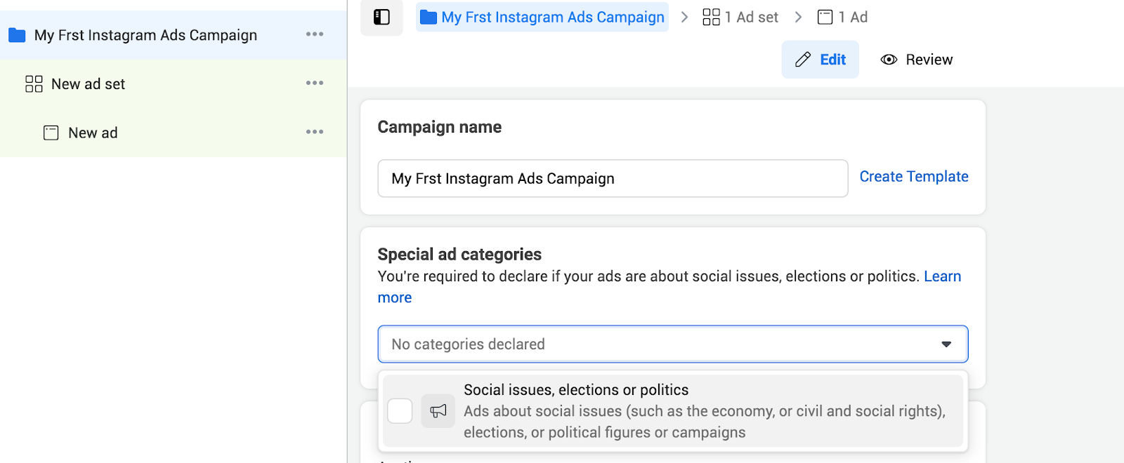
Task: Click the New ad set grid icon
Action: (x=34, y=84)
